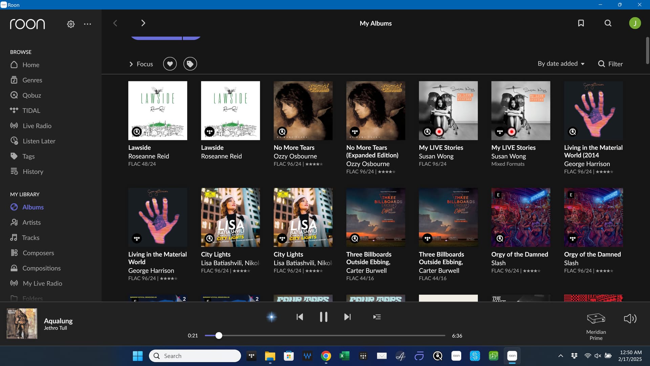Show hidden system tray icons chevron
Image resolution: width=650 pixels, height=366 pixels.
(x=561, y=356)
